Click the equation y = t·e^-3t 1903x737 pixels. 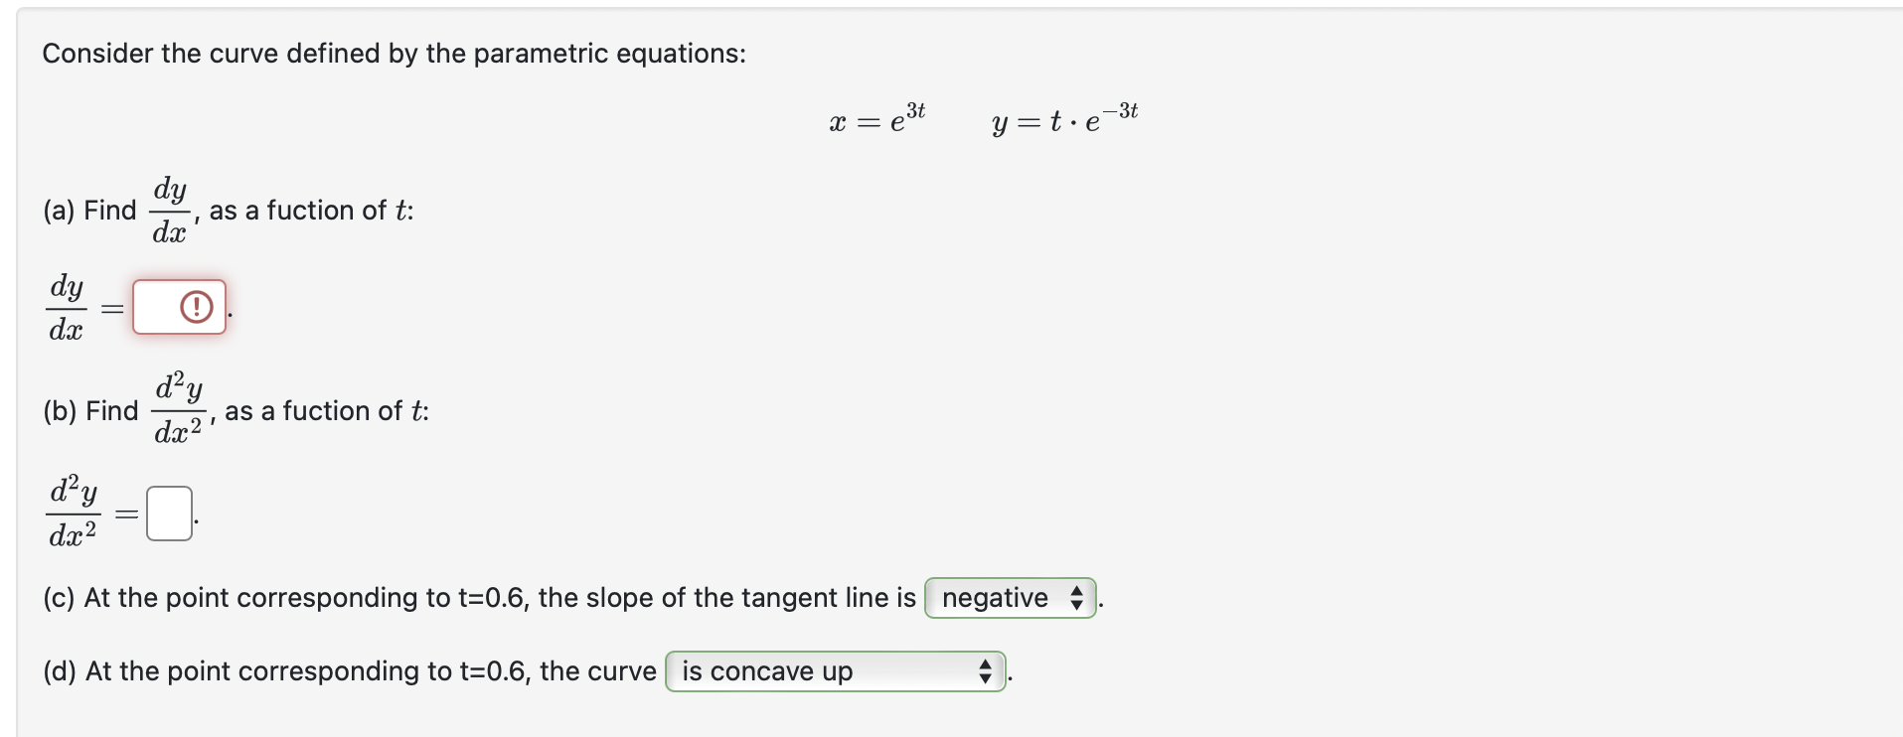pyautogui.click(x=1064, y=118)
